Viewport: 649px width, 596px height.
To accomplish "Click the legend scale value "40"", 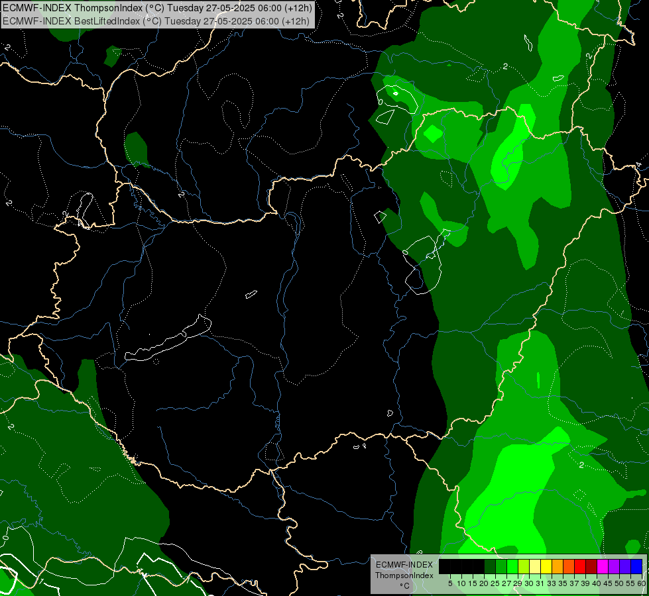I will 597,583.
